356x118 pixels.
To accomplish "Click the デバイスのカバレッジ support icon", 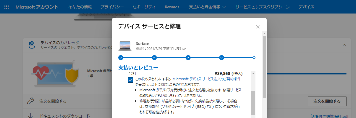I will coord(32,45).
